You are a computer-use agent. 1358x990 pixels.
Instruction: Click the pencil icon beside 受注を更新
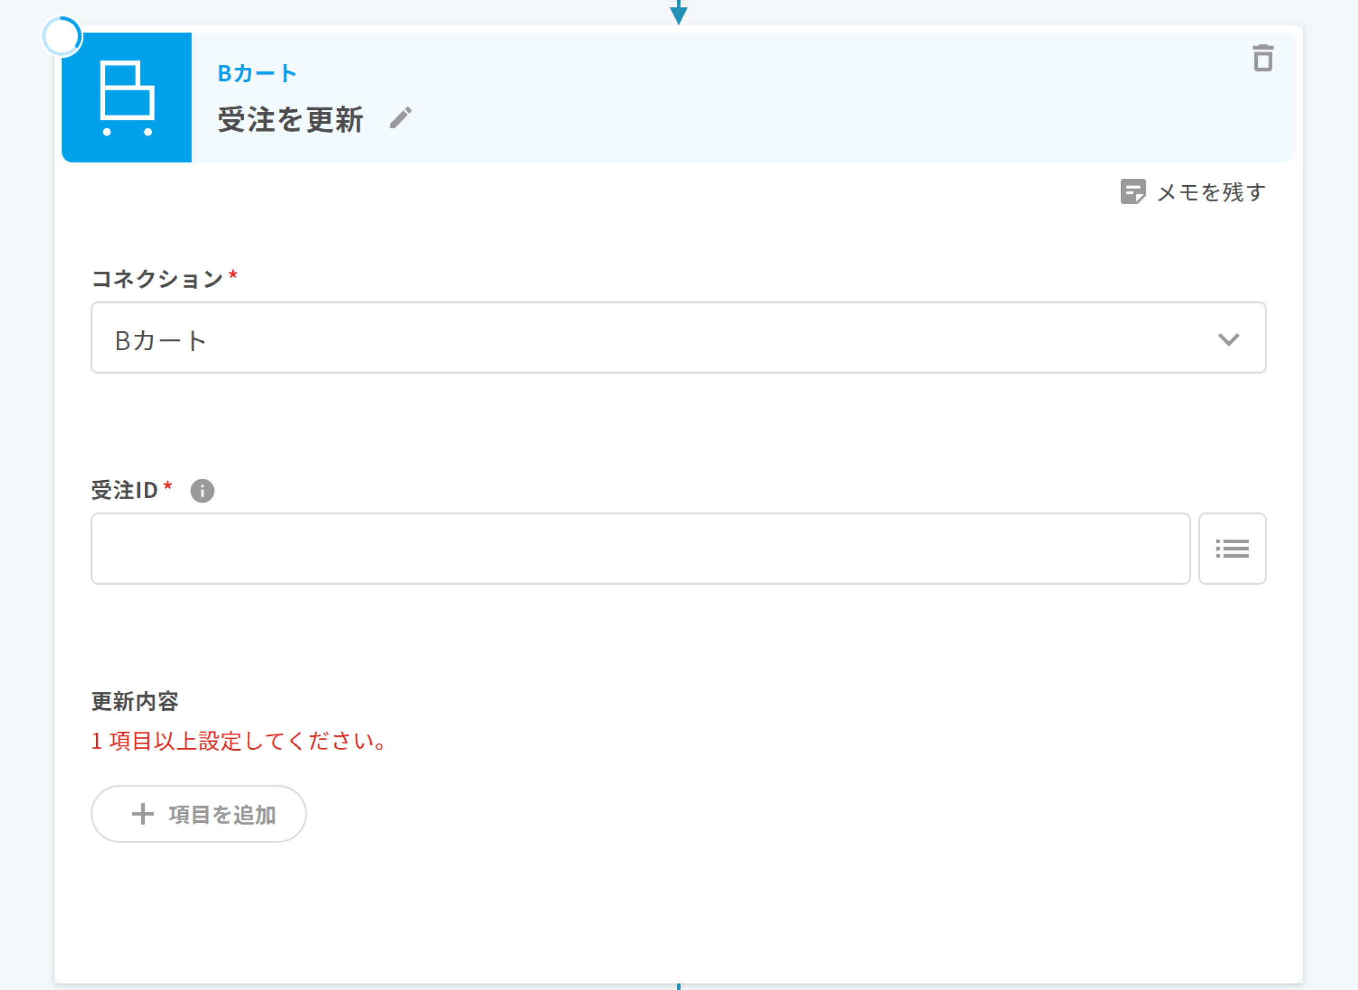401,118
